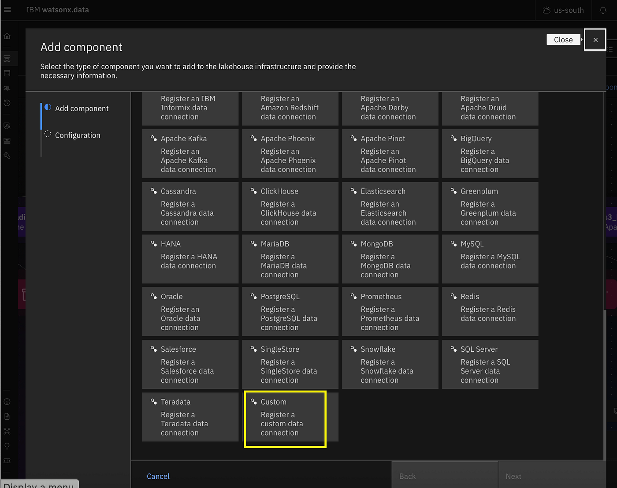617x488 pixels.
Task: Select the MySQL tile
Action: pos(490,259)
